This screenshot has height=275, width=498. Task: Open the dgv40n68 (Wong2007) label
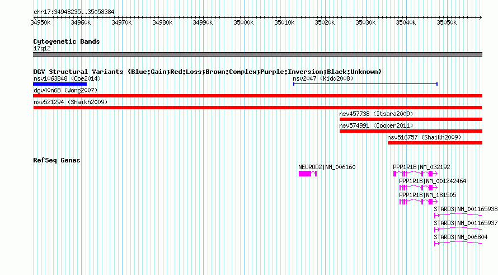click(65, 90)
